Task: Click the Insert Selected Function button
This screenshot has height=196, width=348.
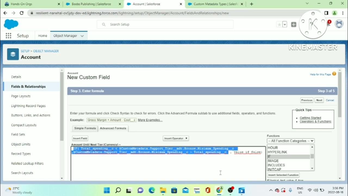Action: pos(283,175)
